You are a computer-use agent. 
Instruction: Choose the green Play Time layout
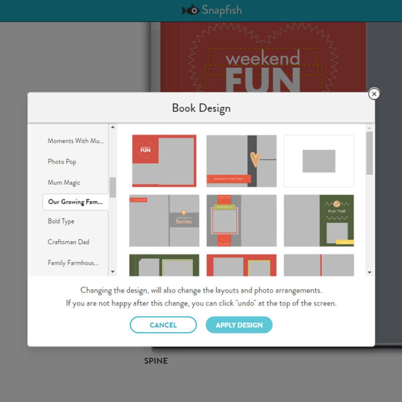(319, 221)
